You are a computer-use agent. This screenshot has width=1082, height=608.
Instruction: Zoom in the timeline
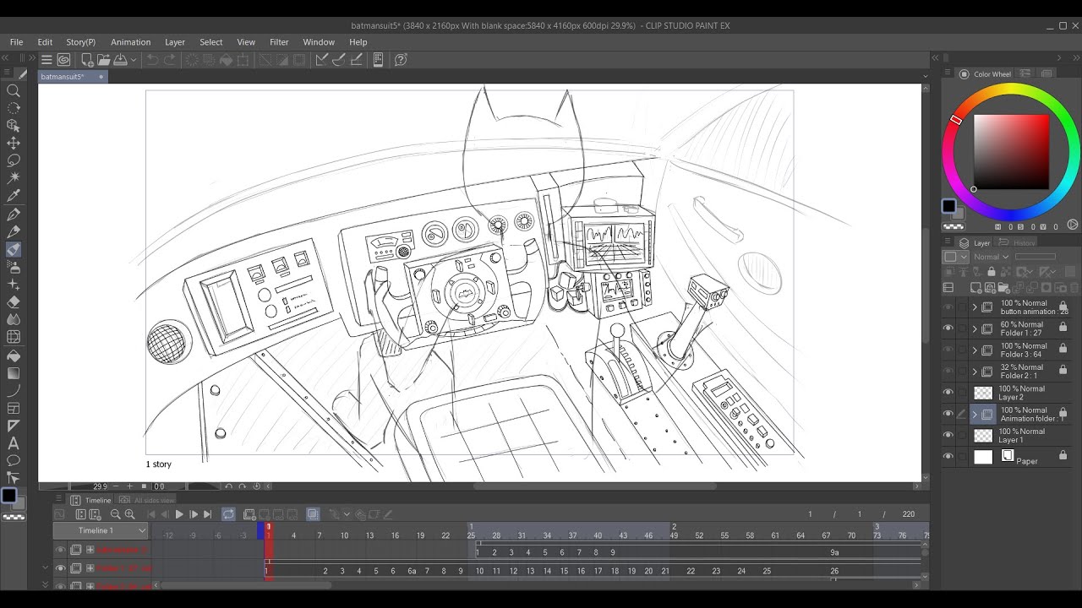coord(129,514)
